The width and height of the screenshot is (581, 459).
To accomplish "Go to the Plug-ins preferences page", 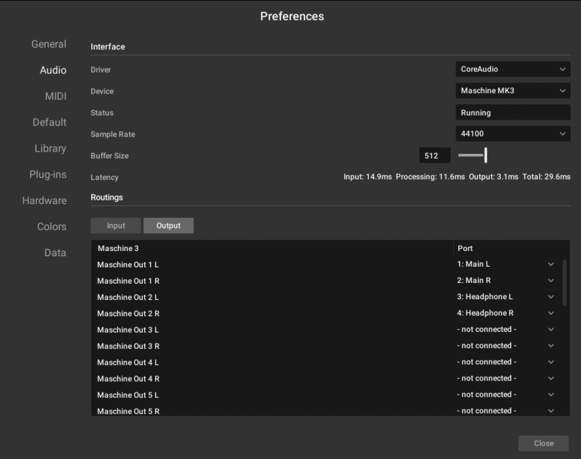I will [48, 174].
